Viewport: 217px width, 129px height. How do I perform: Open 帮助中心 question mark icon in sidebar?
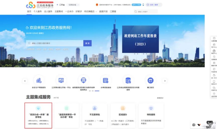[x=214, y=51]
